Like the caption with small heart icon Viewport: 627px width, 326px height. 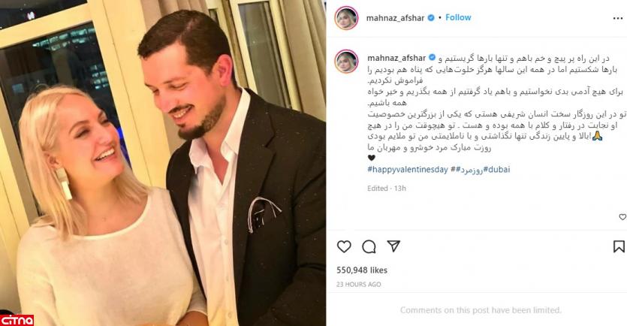622,217
